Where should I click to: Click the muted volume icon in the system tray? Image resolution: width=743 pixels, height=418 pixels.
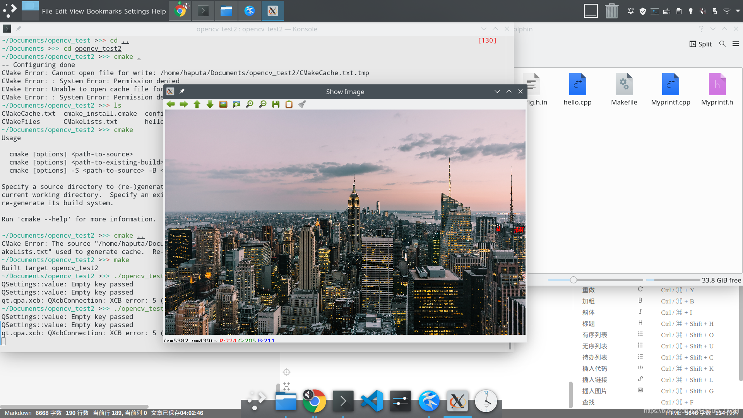703,11
